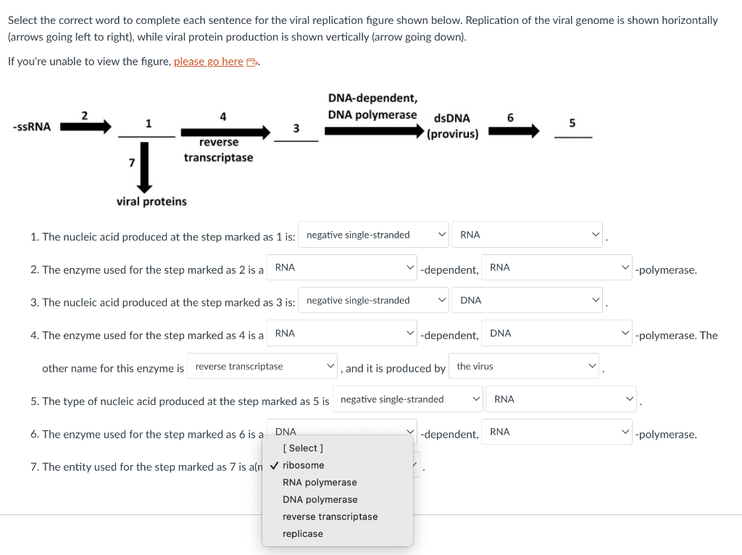Select 'replicase' from the dropdown options
The width and height of the screenshot is (742, 555).
[303, 533]
